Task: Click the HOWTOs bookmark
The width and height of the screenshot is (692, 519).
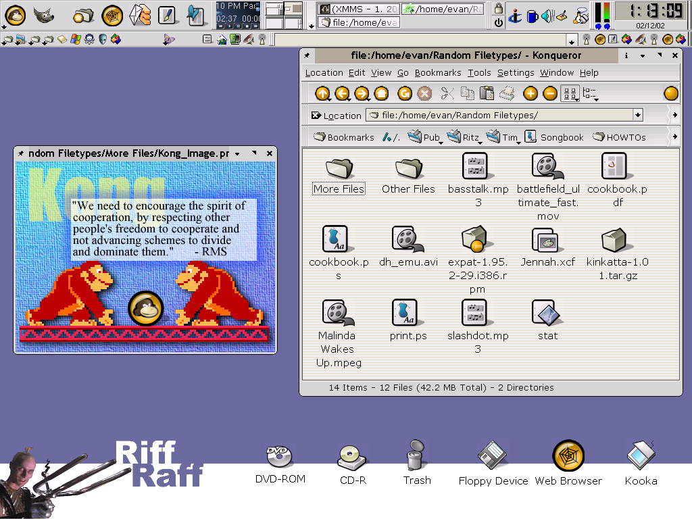Action: pyautogui.click(x=619, y=137)
